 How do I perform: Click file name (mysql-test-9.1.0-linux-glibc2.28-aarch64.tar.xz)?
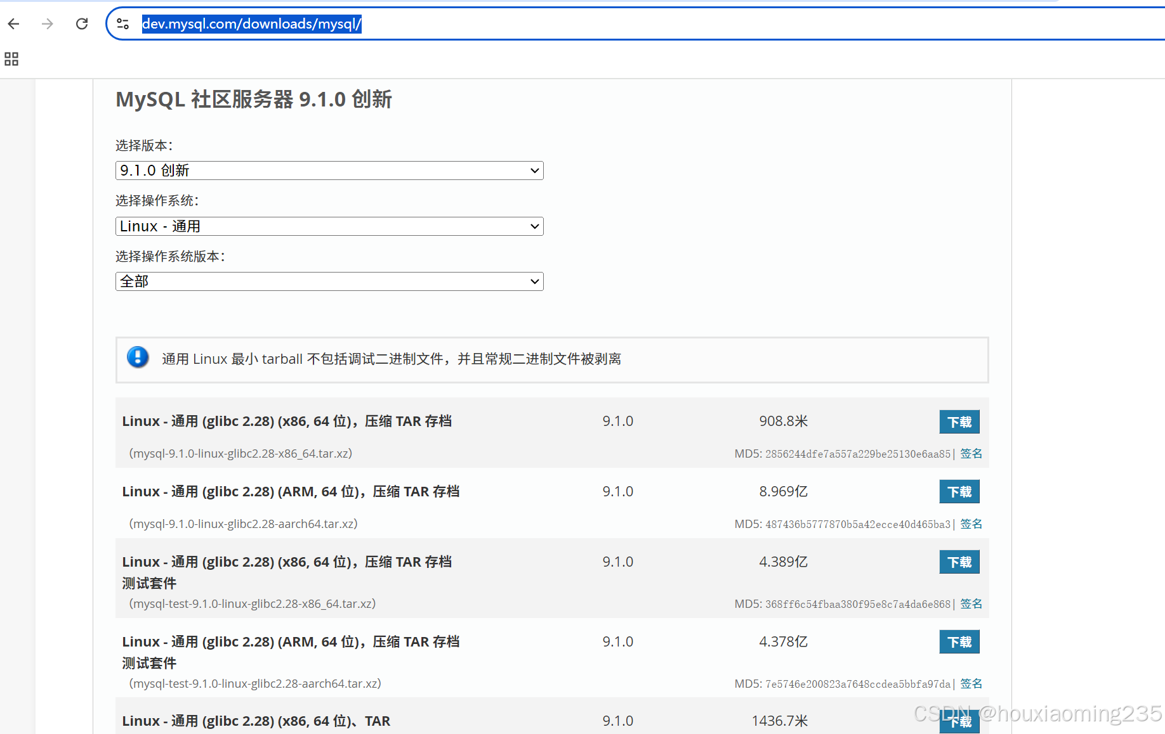pos(254,684)
